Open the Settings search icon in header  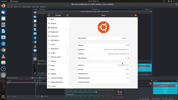49,15
